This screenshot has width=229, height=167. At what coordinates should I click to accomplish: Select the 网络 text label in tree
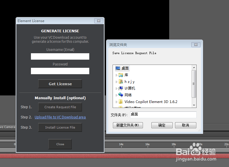(x=128, y=95)
